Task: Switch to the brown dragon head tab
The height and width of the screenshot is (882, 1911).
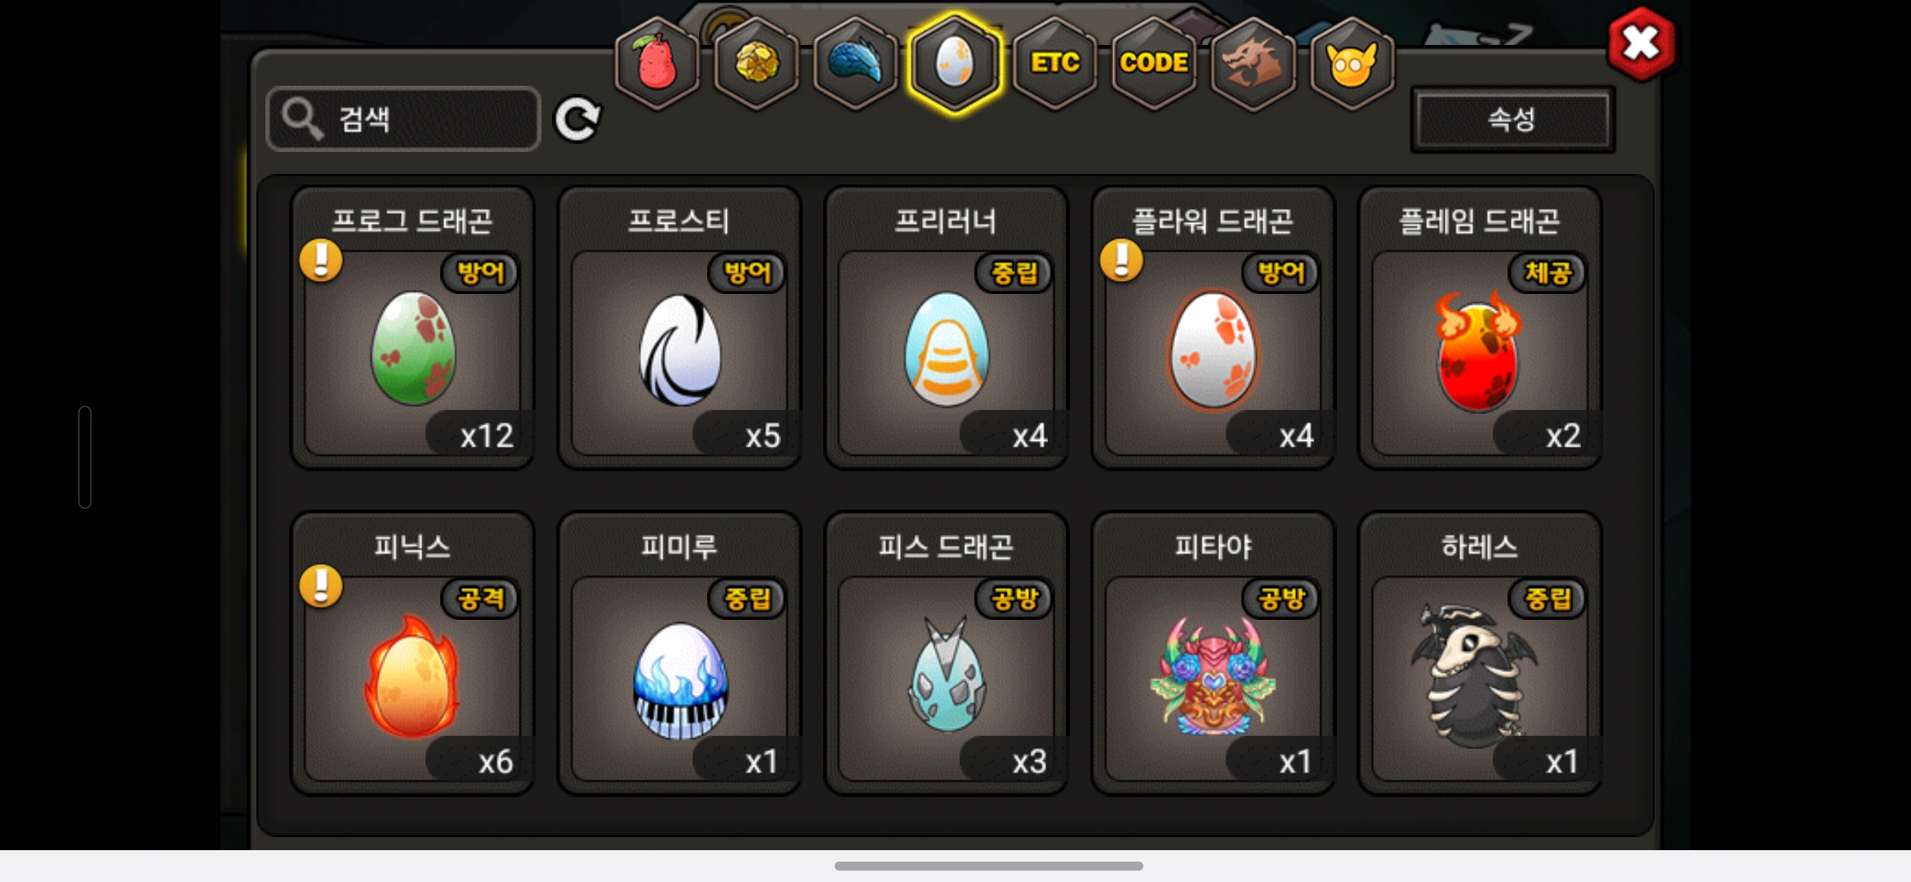Action: (1253, 63)
